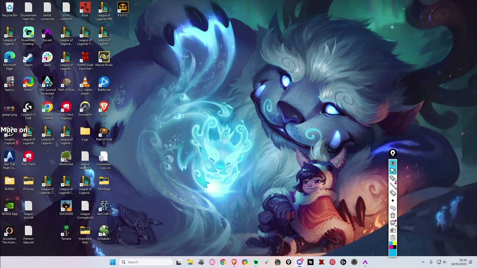This screenshot has width=477, height=268.
Task: Click the scrim notes.txt file
Action: coord(66,12)
